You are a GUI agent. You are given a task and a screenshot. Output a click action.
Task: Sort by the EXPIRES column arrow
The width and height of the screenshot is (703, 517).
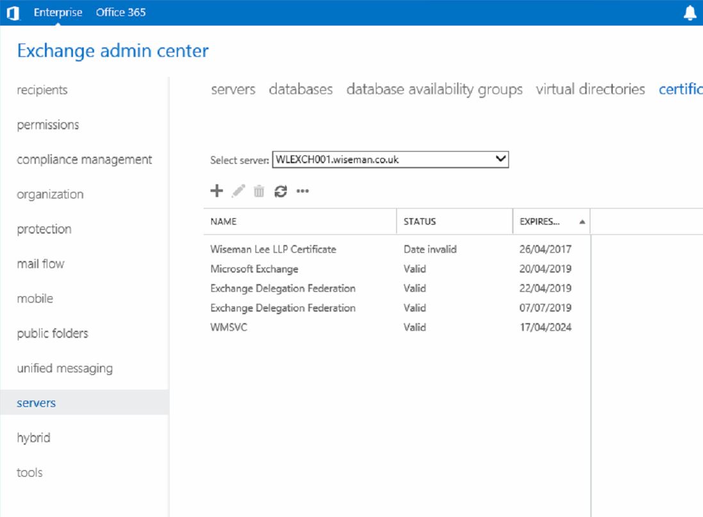(582, 222)
